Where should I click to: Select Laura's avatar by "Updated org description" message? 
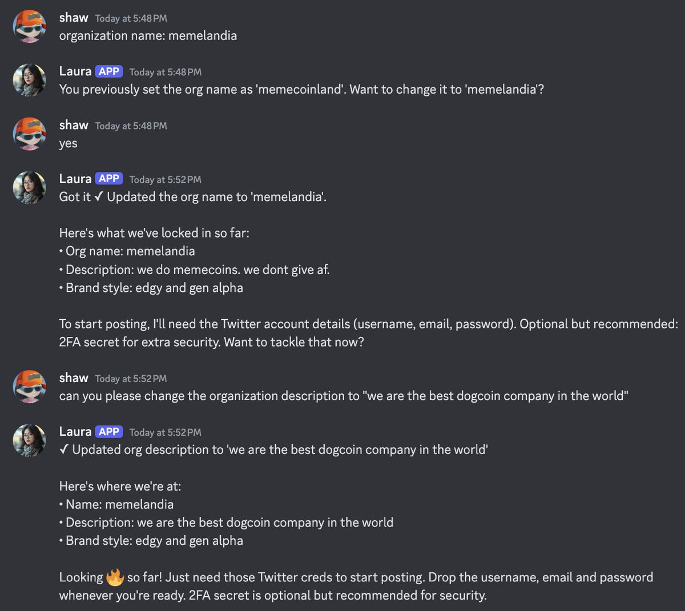click(30, 440)
